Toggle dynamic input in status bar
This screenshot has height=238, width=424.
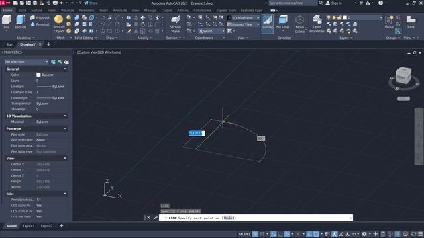(274, 234)
